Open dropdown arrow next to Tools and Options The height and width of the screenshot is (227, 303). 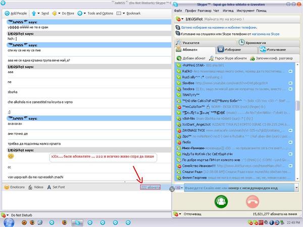click(x=85, y=13)
